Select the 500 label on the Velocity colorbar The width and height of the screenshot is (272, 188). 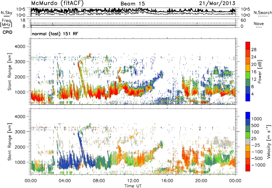255,126
